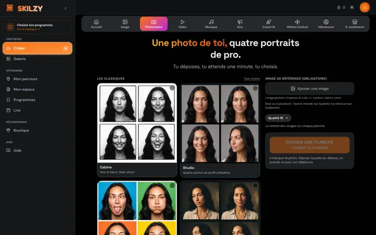This screenshot has height=235, width=376.
Task: Go to Mon parcours
Action: [37, 79]
